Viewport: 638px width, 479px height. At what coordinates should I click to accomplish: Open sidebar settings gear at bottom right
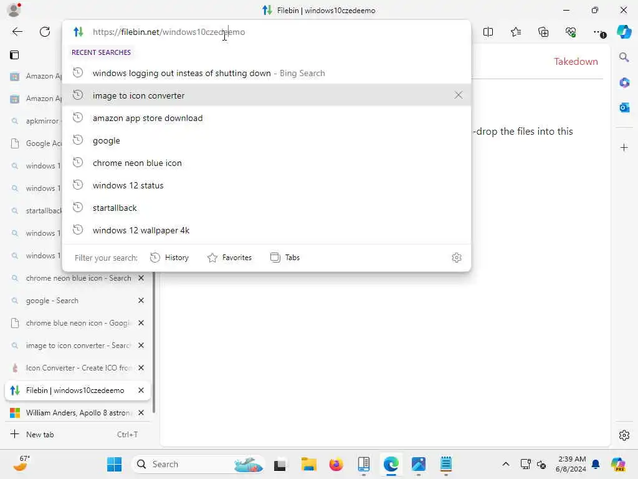pyautogui.click(x=624, y=435)
